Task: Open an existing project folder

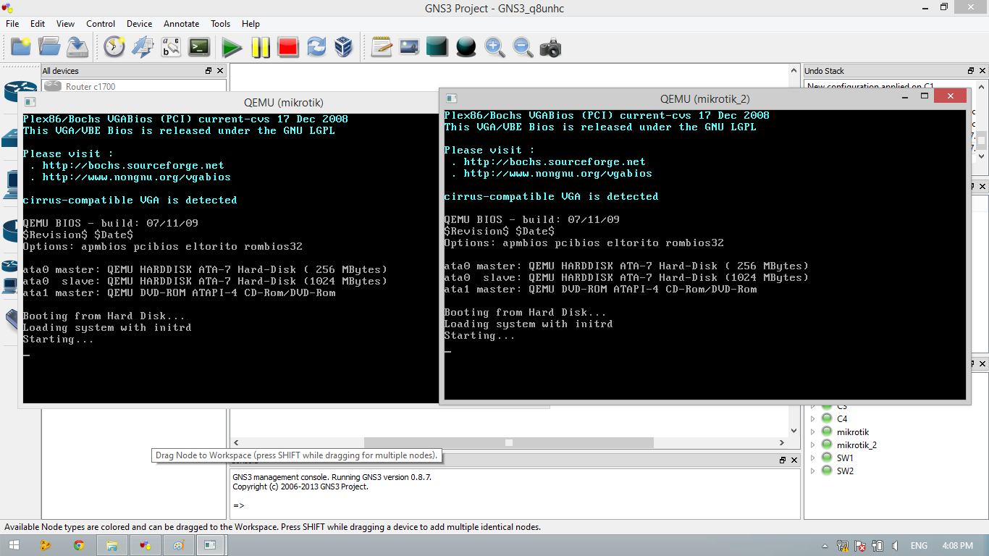Action: [49, 47]
